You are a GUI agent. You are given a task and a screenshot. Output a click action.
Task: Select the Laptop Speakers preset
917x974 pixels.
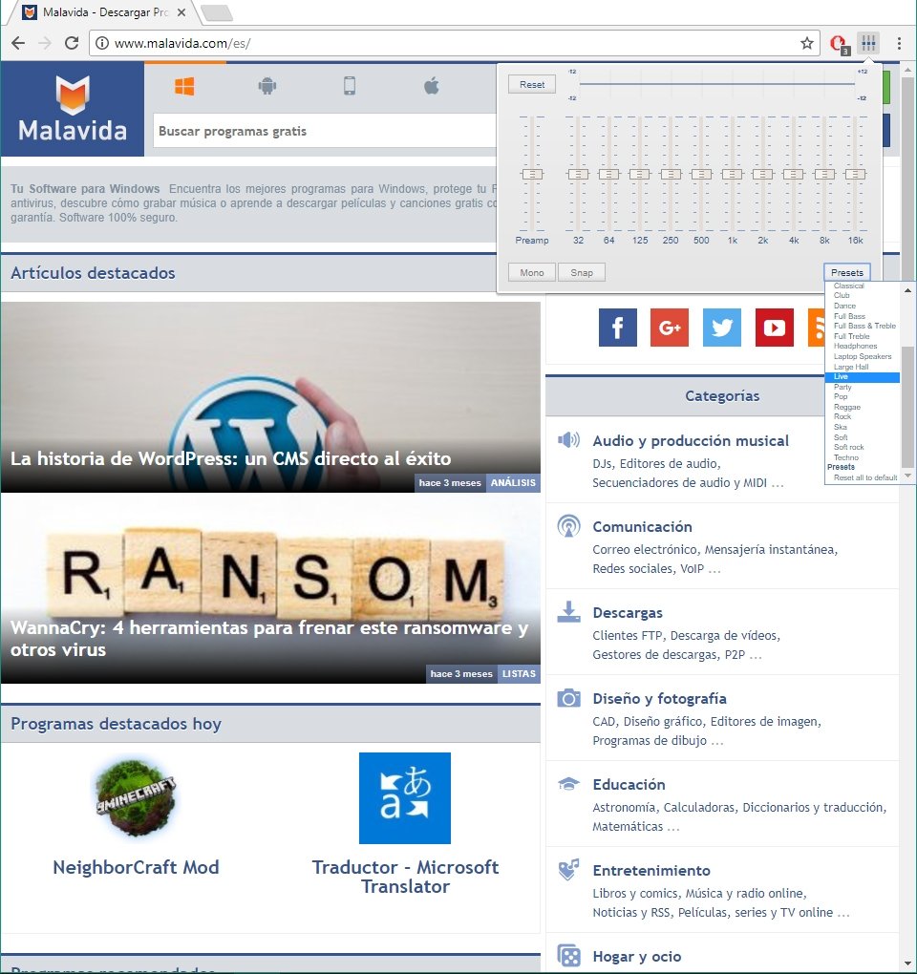click(x=862, y=356)
